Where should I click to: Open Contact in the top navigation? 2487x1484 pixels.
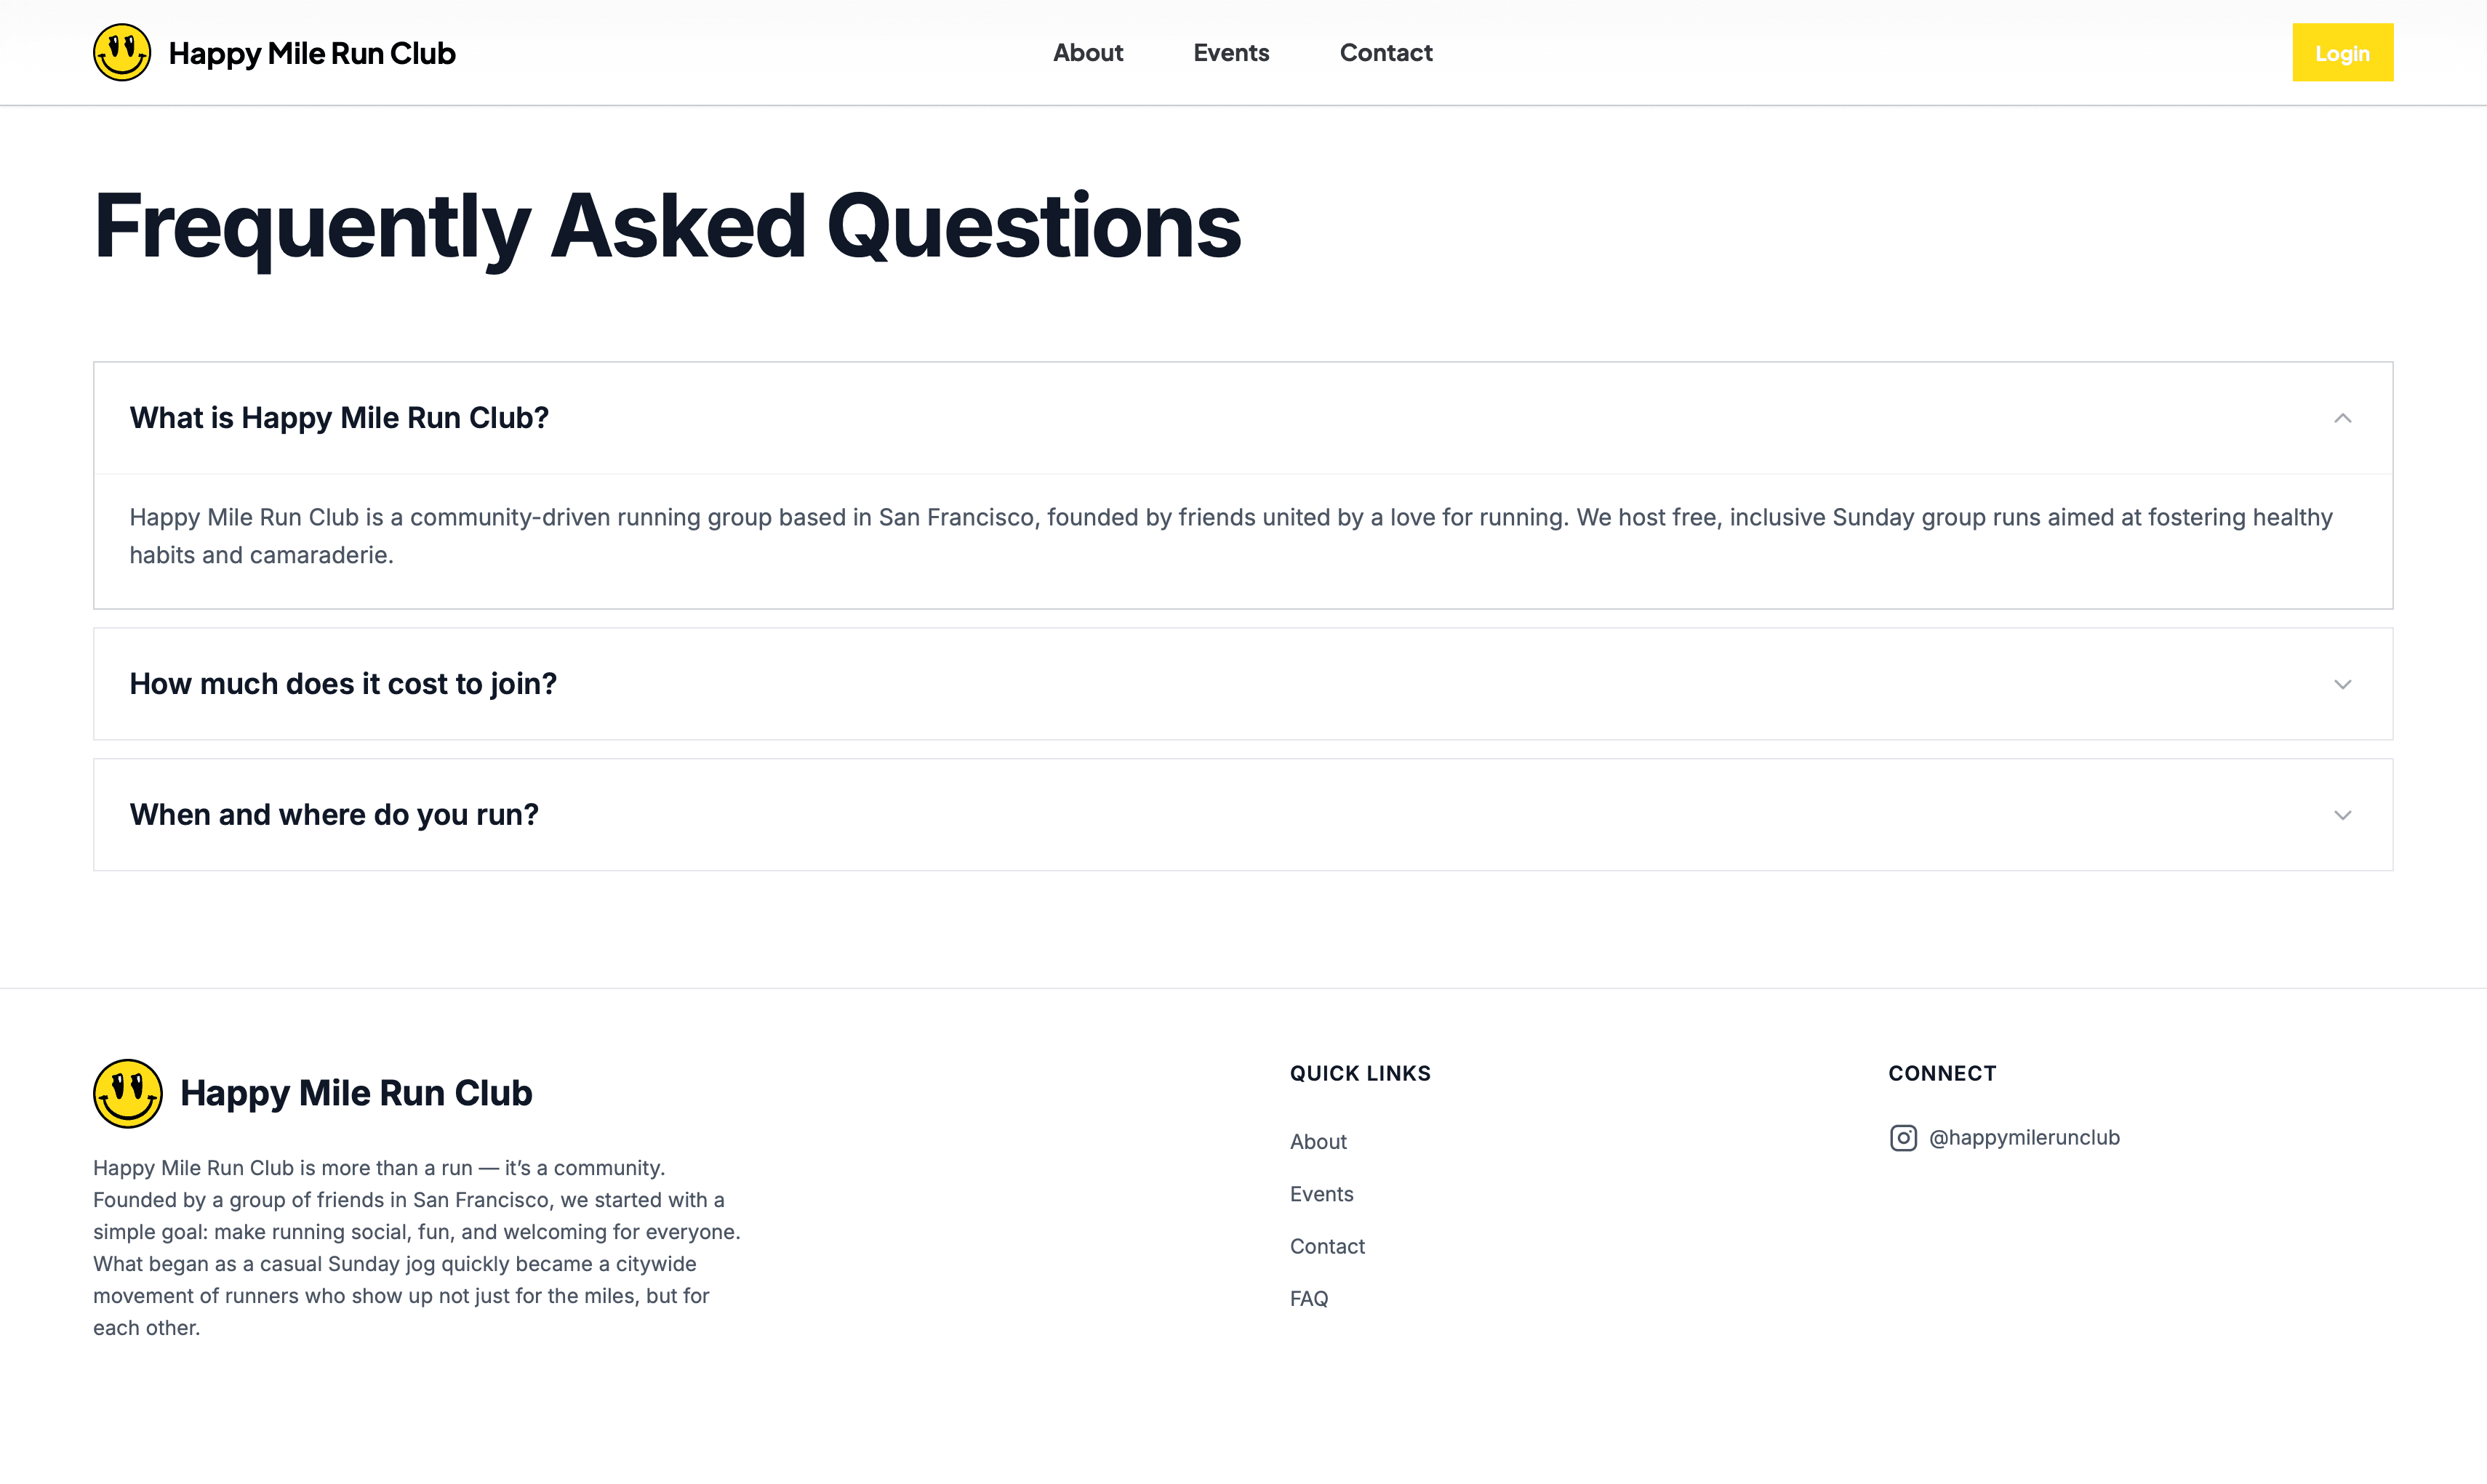click(x=1385, y=53)
